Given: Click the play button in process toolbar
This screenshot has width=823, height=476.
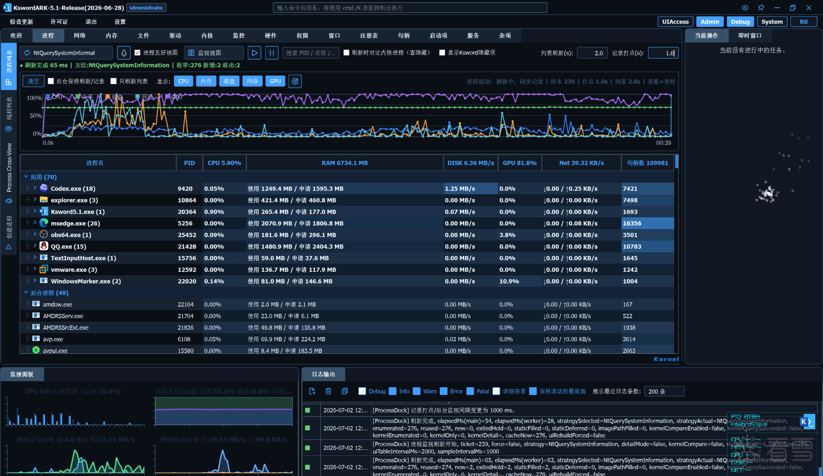Looking at the screenshot, I should tap(254, 53).
